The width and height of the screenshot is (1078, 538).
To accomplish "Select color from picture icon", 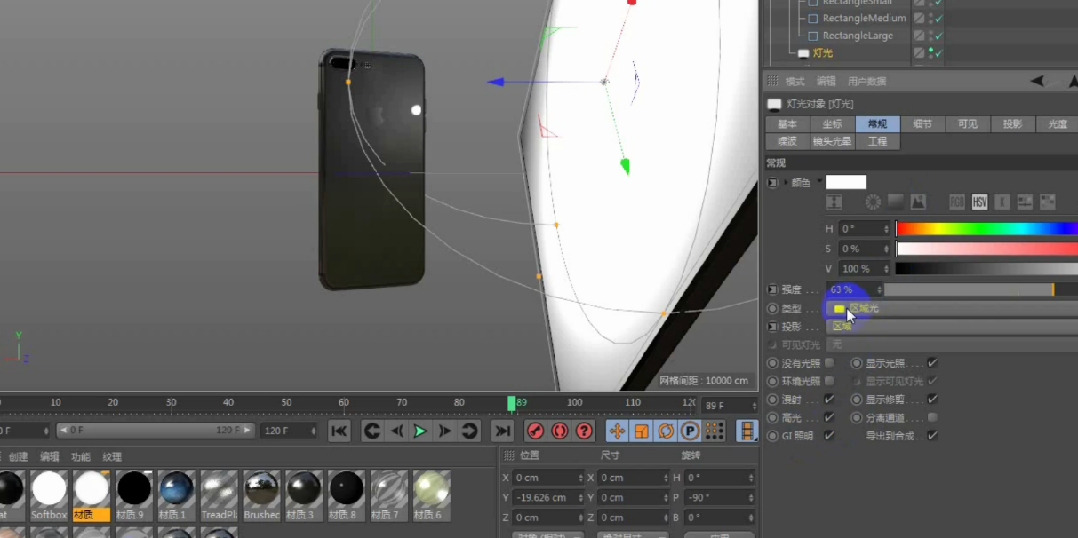I will click(918, 202).
